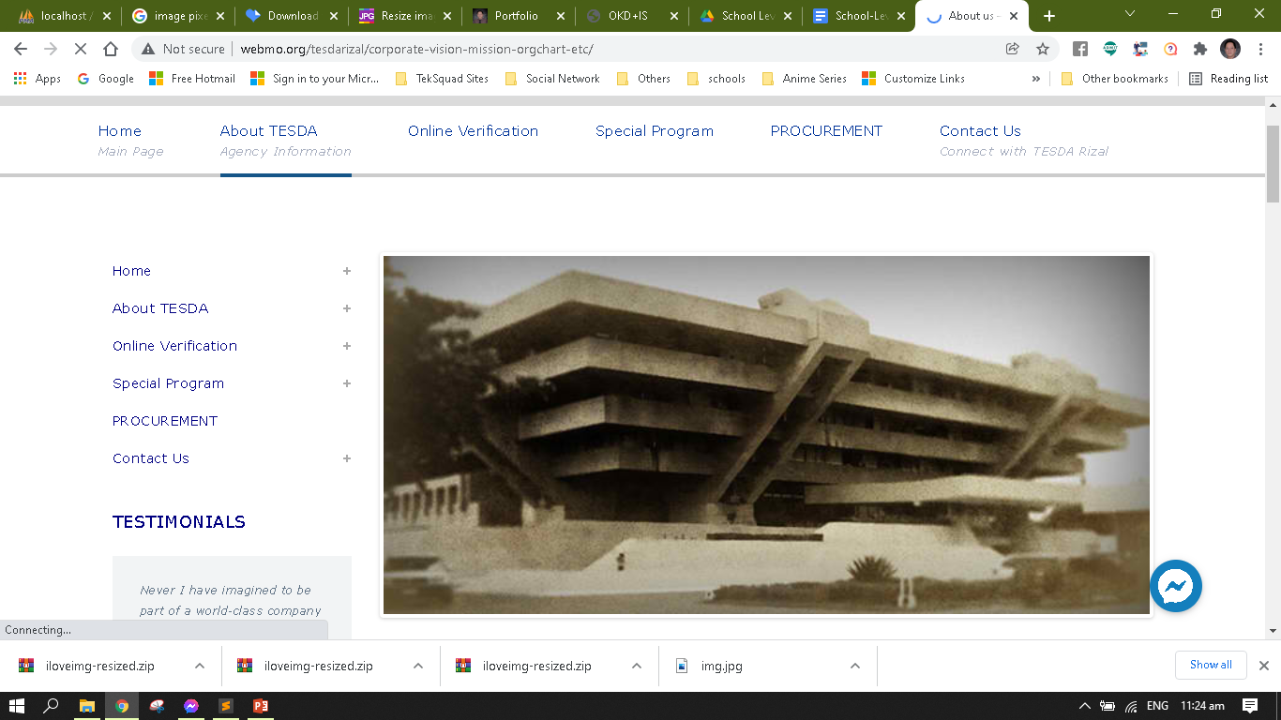Open the PROCUREMENT link in sidebar
Viewport: 1281px width, 720px height.
[165, 421]
